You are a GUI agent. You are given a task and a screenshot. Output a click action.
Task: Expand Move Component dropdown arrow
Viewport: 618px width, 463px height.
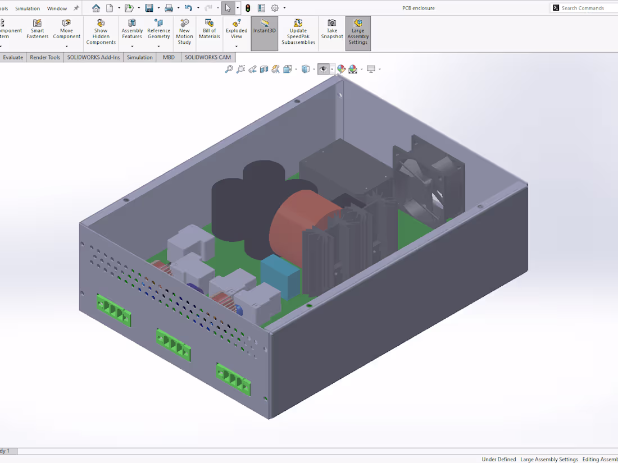67,47
